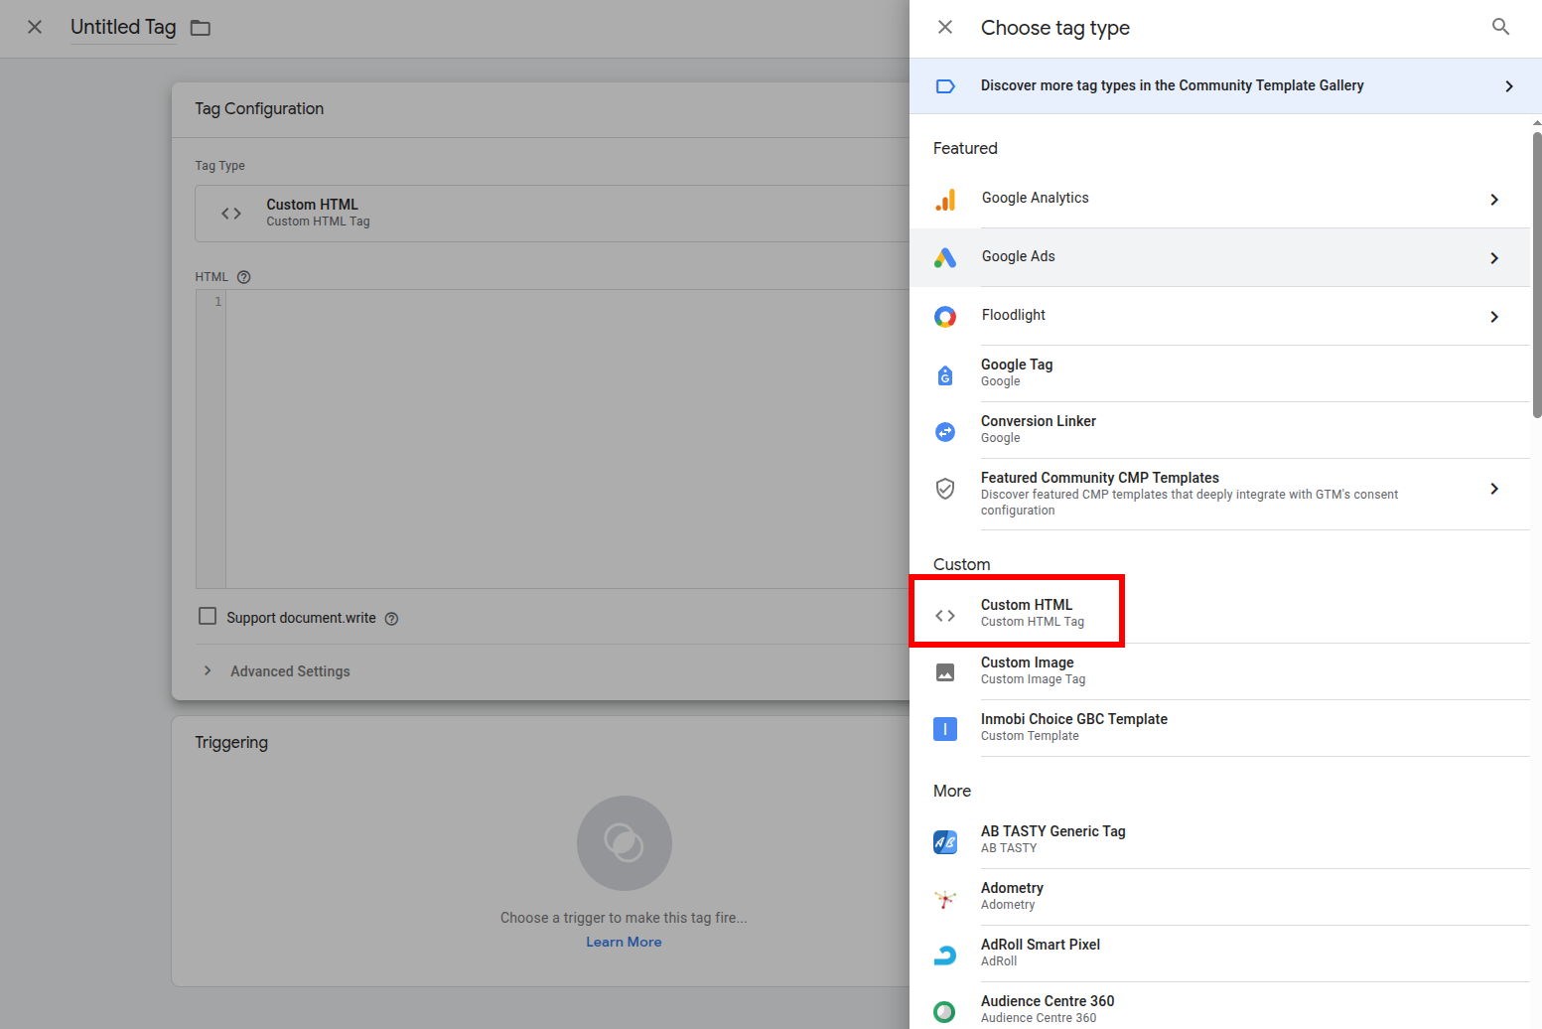Expand Featured Community CMP Templates chevron
Viewport: 1542px width, 1029px height.
pyautogui.click(x=1494, y=489)
